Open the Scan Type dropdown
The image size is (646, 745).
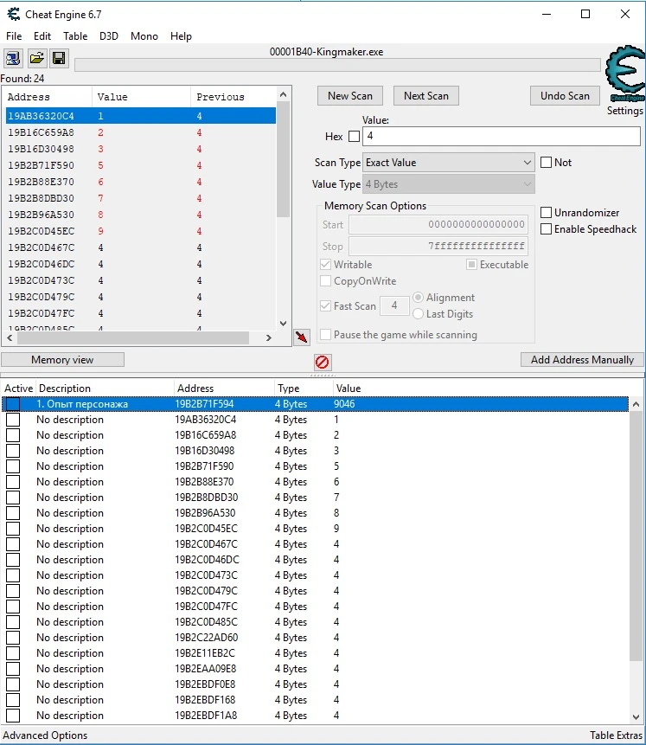pyautogui.click(x=449, y=163)
